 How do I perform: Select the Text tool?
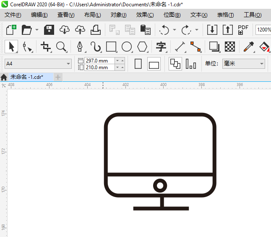pyautogui.click(x=161, y=47)
